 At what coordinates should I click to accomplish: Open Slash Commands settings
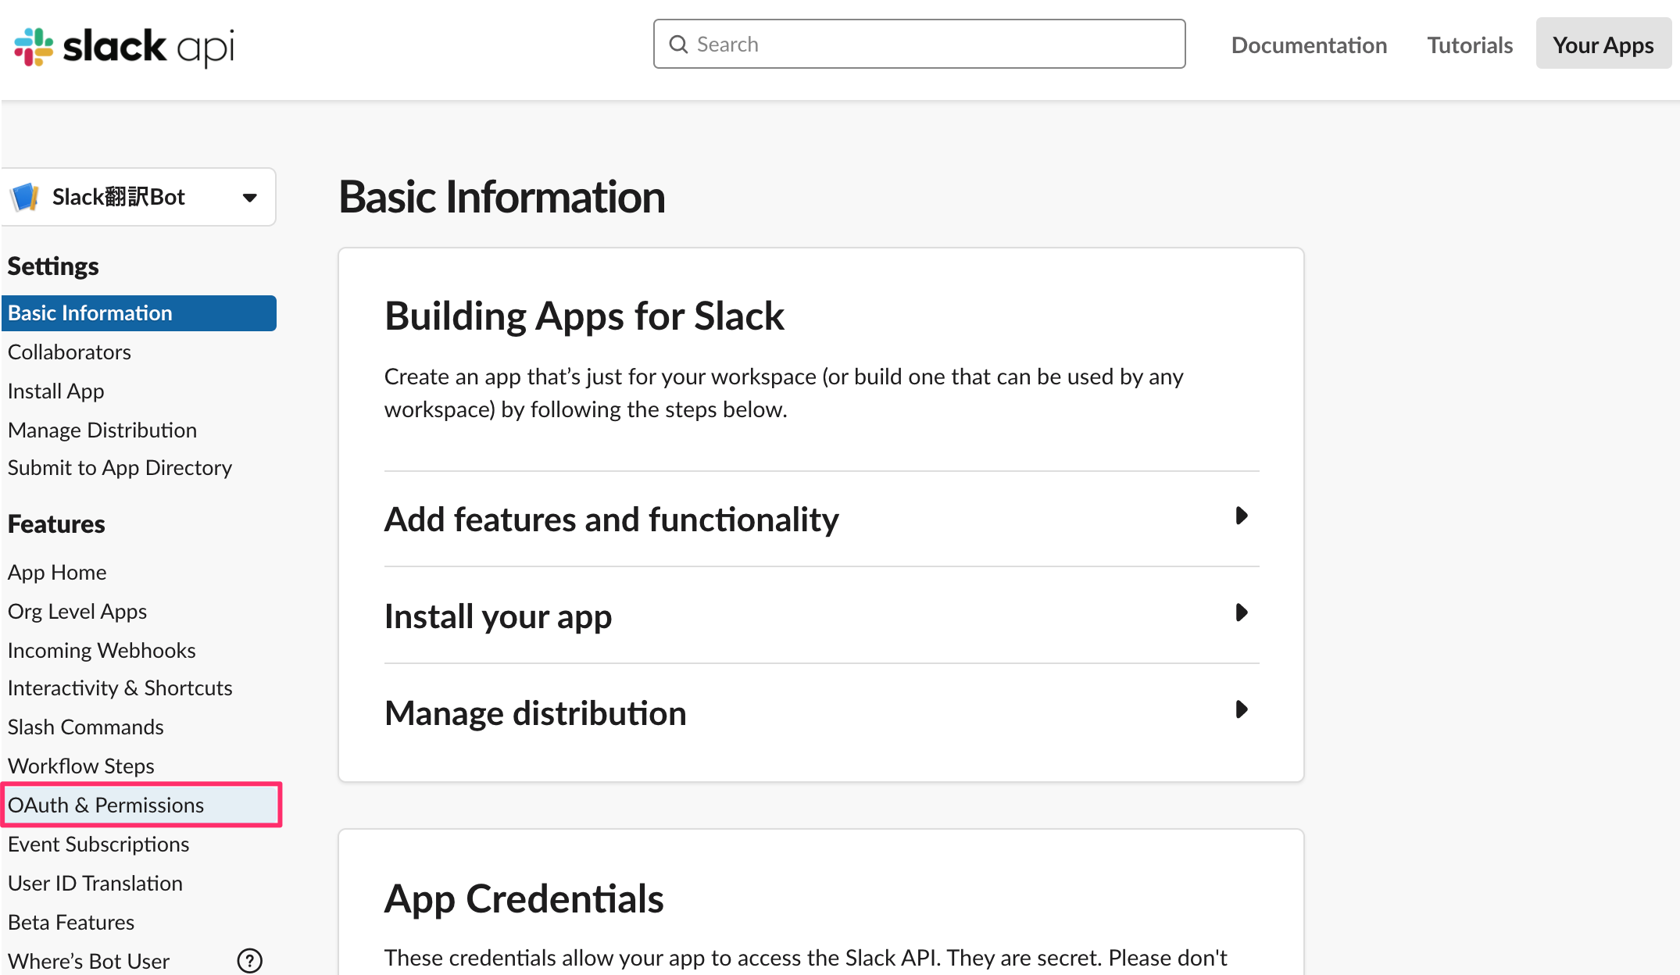(86, 727)
